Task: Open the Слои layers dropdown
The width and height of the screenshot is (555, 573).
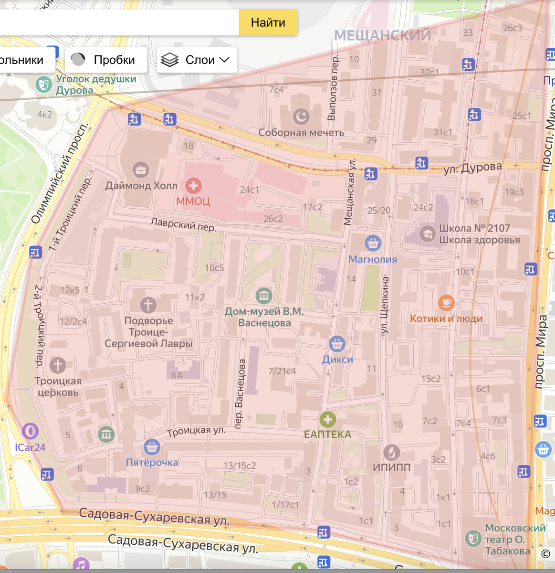Action: click(197, 60)
